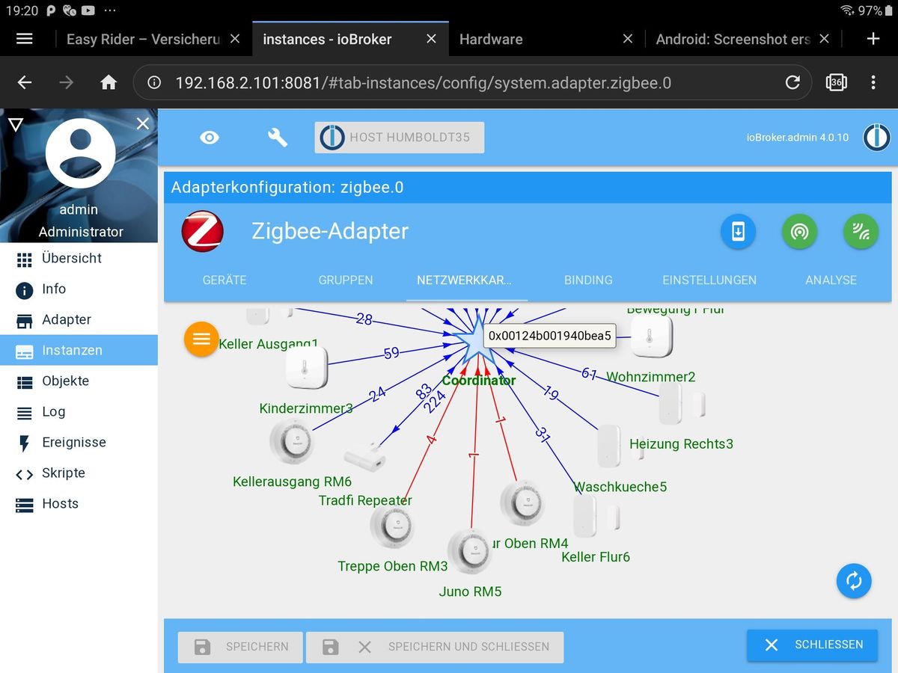Switch to the Hardware browser tab
The height and width of the screenshot is (673, 898).
coord(491,39)
